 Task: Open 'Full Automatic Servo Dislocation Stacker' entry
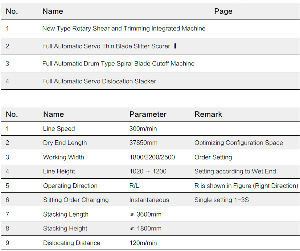coord(99,81)
